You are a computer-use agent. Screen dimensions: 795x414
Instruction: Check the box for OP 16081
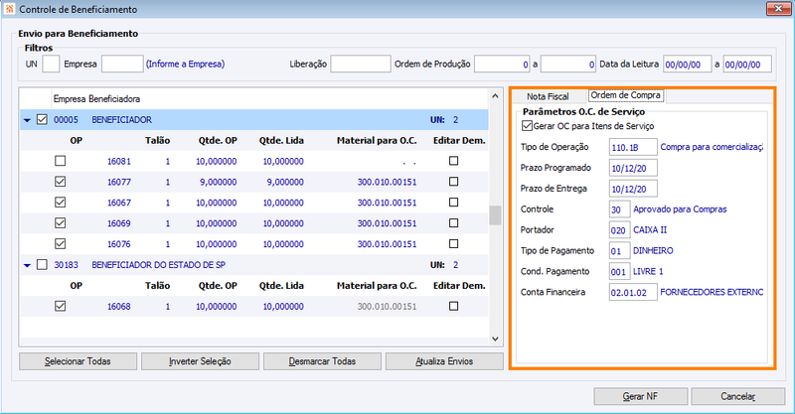[x=61, y=161]
